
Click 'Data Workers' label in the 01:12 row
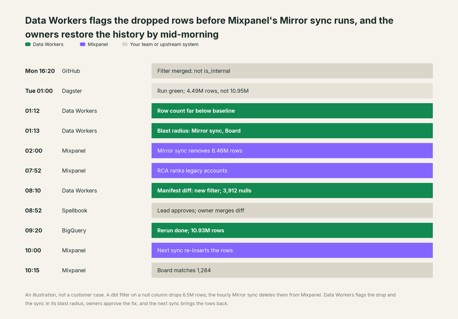pos(79,111)
